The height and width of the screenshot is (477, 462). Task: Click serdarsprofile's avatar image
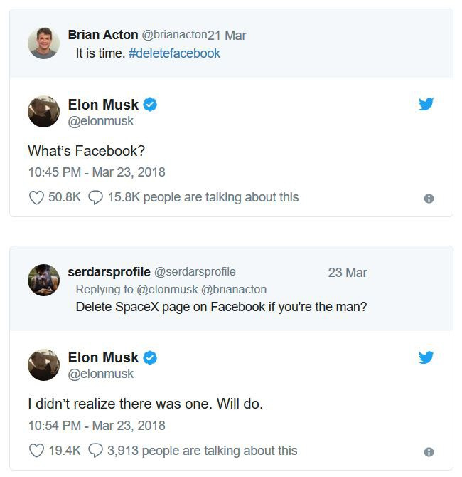point(43,280)
